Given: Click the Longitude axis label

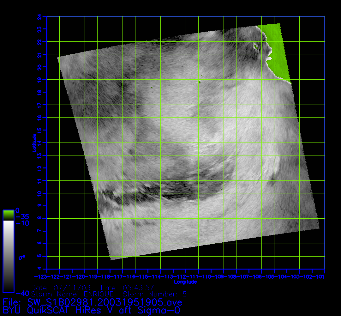Looking at the screenshot, I should click(x=186, y=282).
